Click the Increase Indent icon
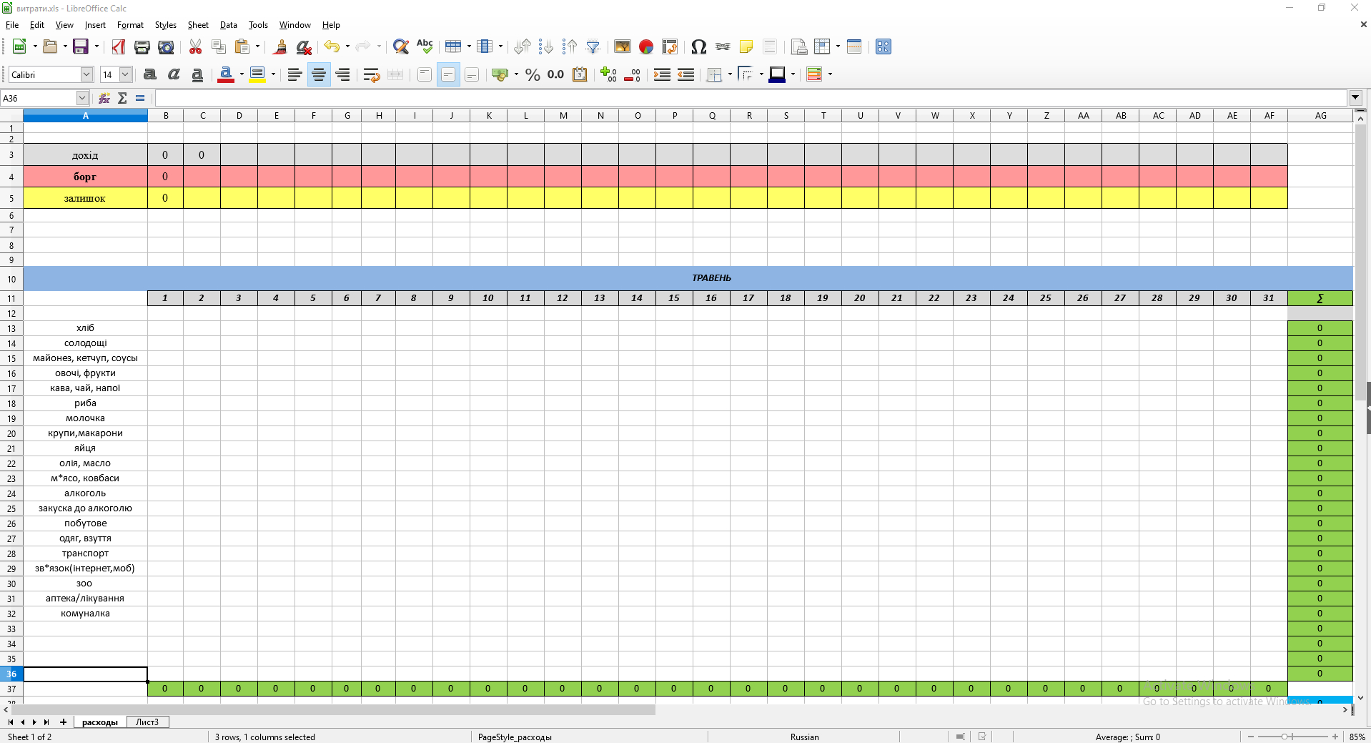Viewport: 1371px width, 743px height. click(662, 74)
